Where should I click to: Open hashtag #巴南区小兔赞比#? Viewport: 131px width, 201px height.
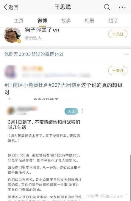pyautogui.click(x=26, y=85)
